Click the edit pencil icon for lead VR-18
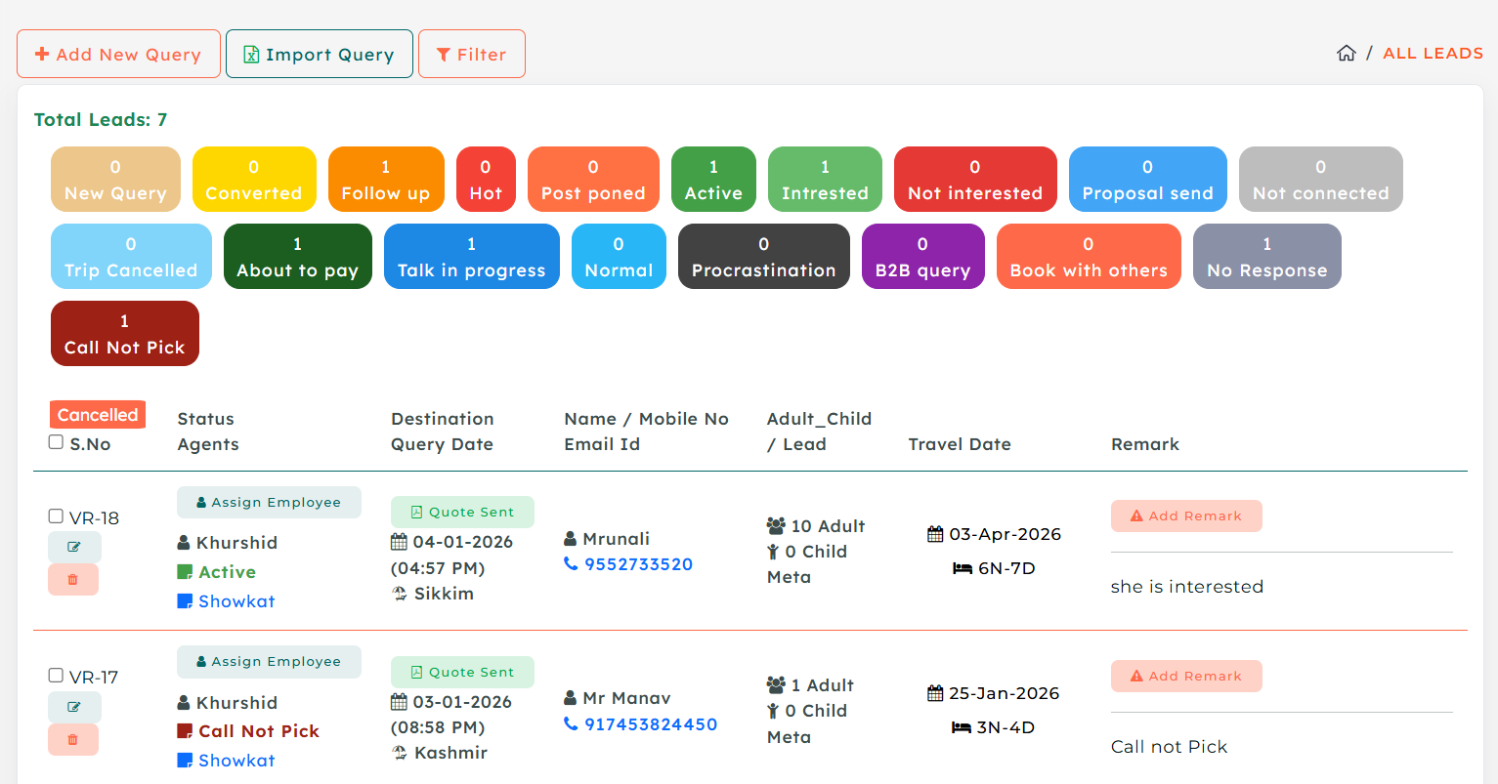The width and height of the screenshot is (1498, 784). click(x=74, y=547)
